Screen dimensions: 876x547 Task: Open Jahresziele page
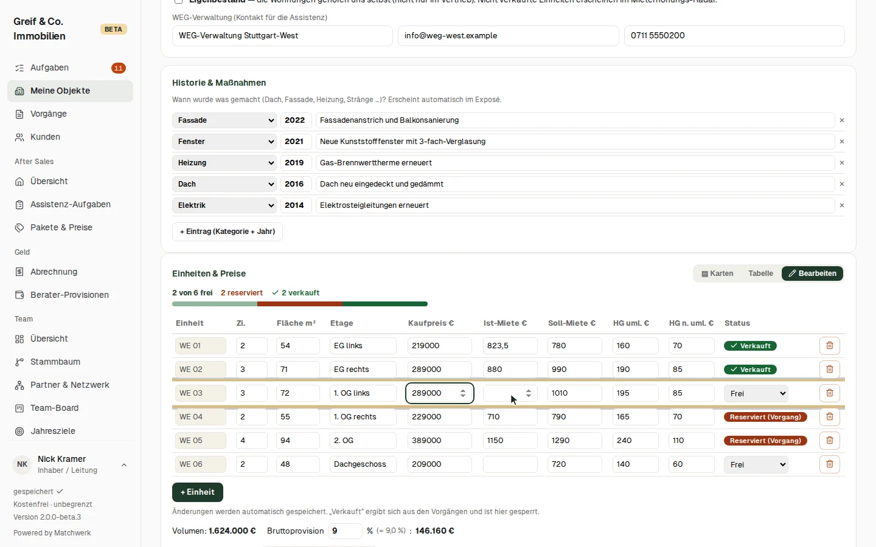[x=70, y=432]
